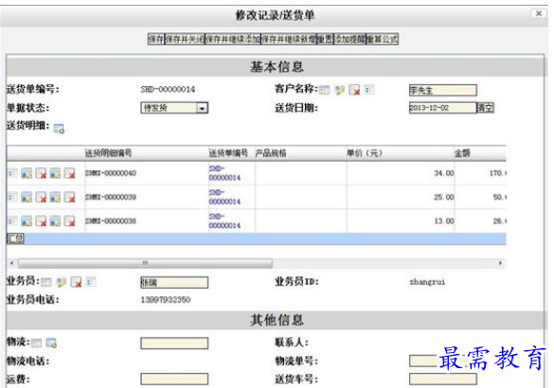Click the add-new icon beside 物流
554x388 pixels.
tap(51, 343)
